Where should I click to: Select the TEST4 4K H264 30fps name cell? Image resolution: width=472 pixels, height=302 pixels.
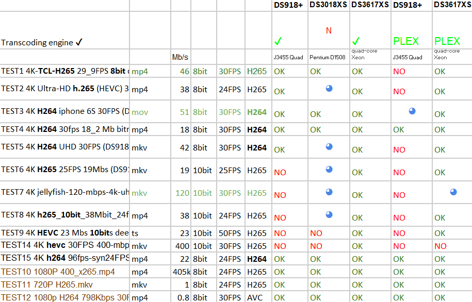point(64,129)
